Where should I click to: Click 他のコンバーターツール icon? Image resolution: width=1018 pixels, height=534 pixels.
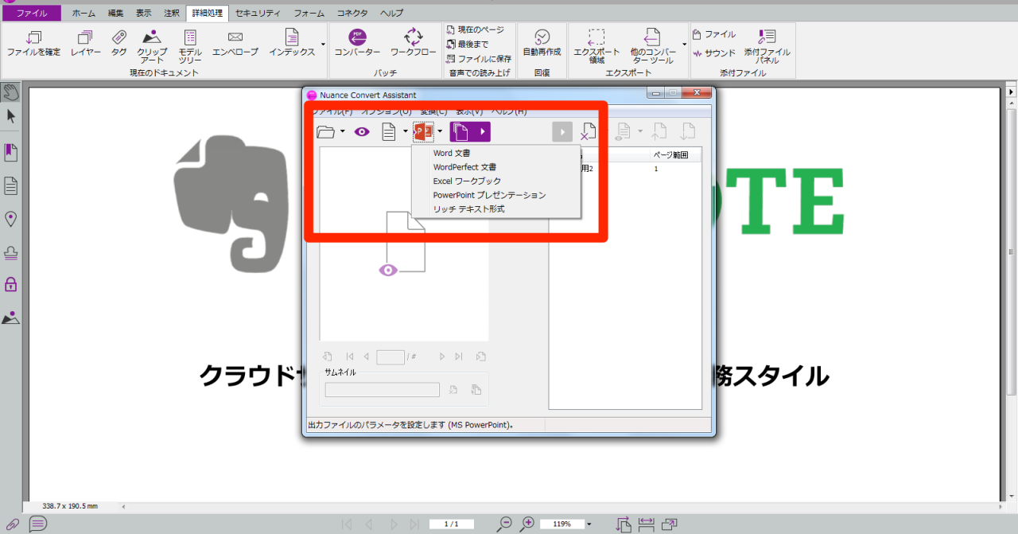coord(652,47)
